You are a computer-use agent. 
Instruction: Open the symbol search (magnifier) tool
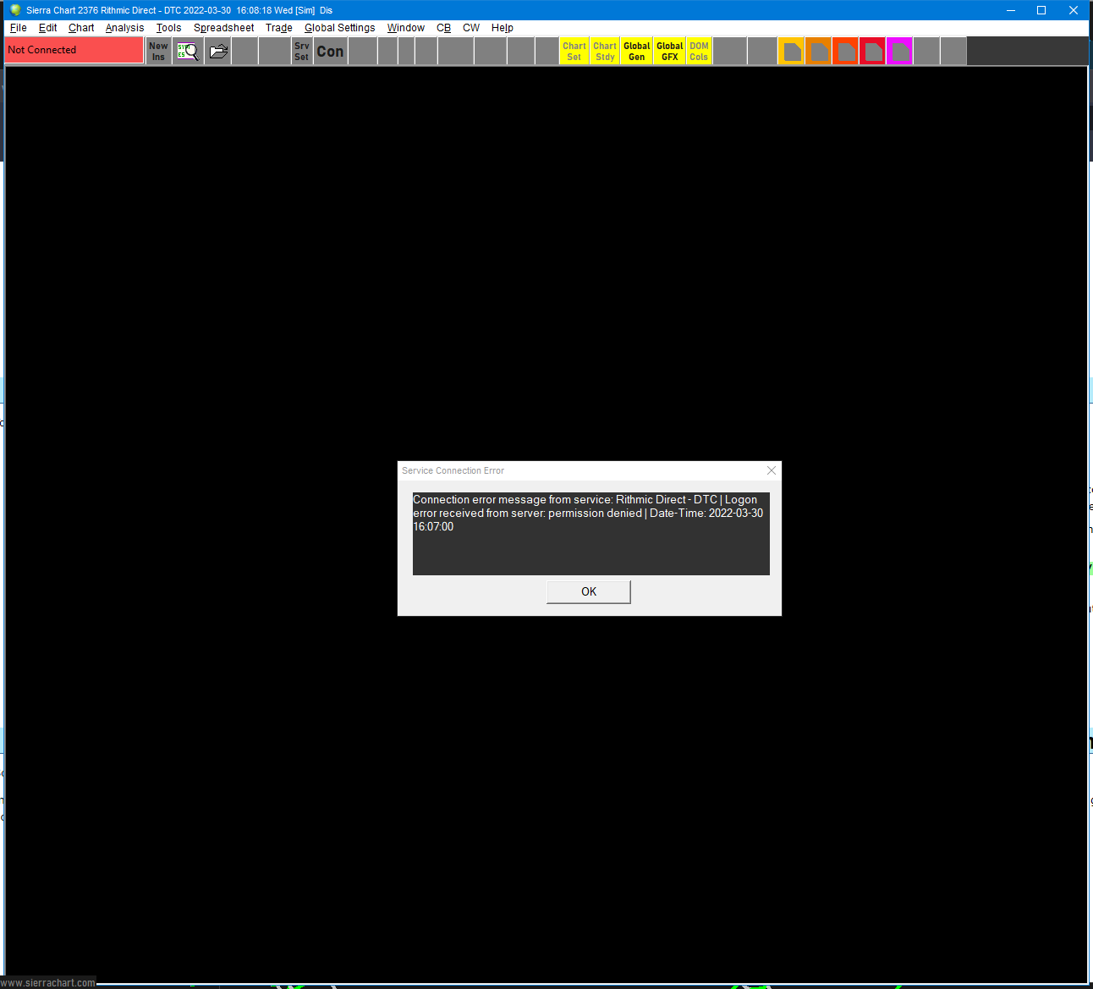pos(188,51)
